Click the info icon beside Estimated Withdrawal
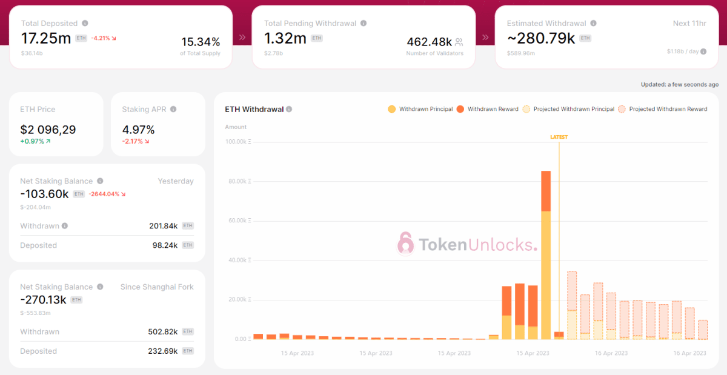Image resolution: width=727 pixels, height=375 pixels. pos(594,23)
